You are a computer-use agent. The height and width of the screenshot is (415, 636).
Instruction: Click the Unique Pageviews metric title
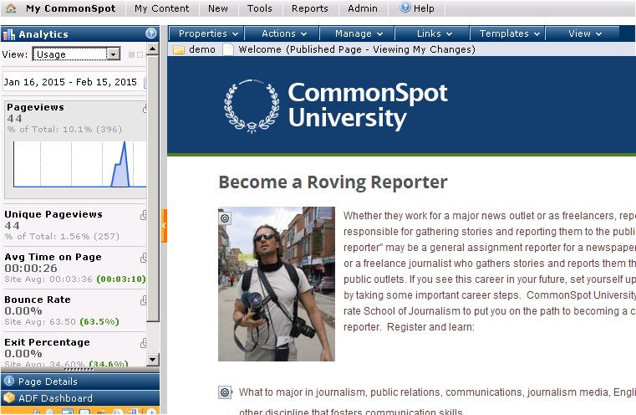click(x=53, y=214)
